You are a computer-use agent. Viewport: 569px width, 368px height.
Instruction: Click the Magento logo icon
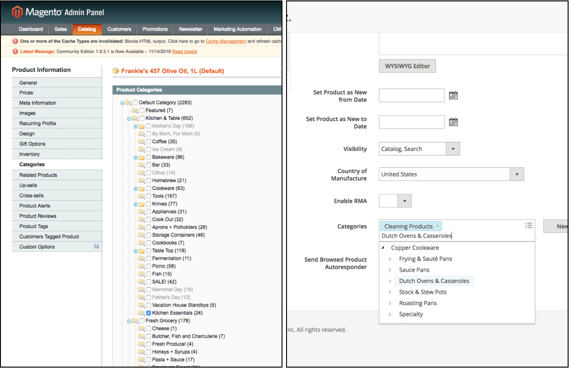[17, 12]
